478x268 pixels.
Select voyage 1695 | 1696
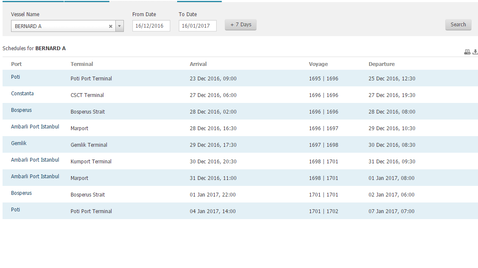pyautogui.click(x=323, y=79)
